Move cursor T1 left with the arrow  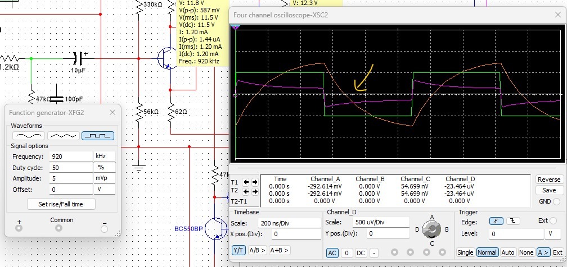click(x=246, y=182)
